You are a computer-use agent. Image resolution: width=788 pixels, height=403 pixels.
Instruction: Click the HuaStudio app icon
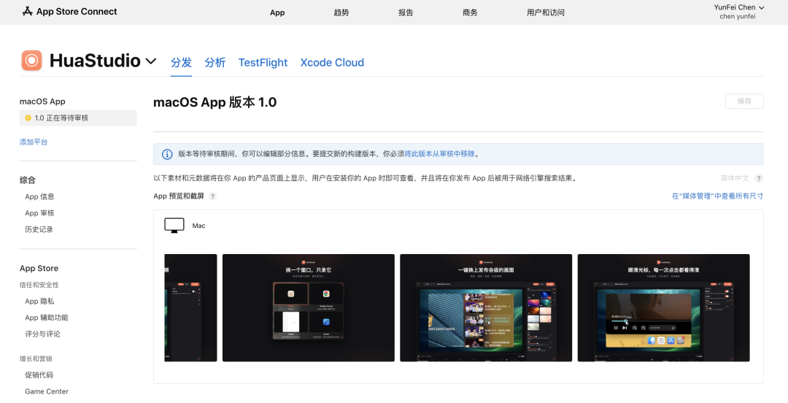[31, 61]
